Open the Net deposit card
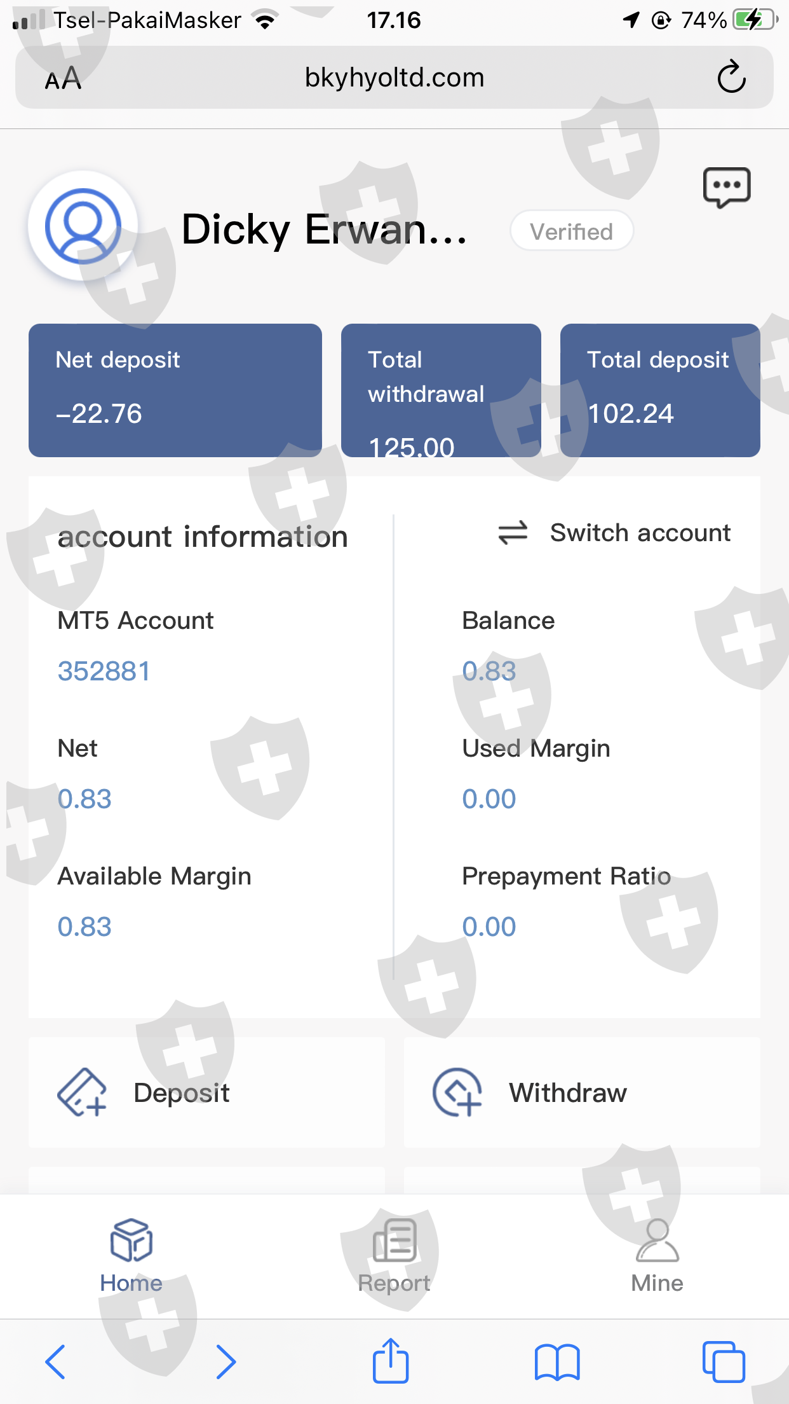The height and width of the screenshot is (1404, 789). click(175, 390)
